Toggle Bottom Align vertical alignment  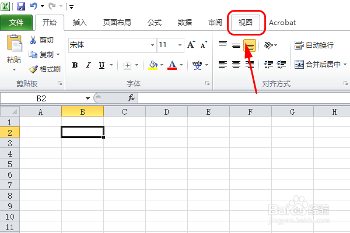[x=250, y=45]
